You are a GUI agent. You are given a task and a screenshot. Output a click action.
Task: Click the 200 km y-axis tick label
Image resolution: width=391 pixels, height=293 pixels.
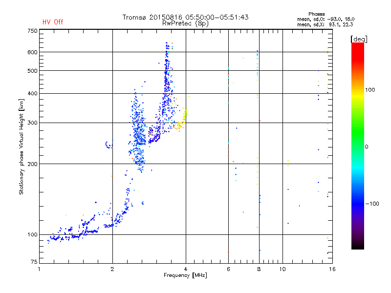coord(32,164)
